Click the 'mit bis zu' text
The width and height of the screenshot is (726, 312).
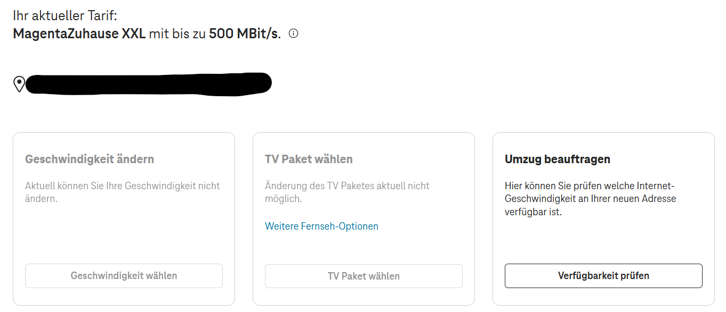(177, 34)
